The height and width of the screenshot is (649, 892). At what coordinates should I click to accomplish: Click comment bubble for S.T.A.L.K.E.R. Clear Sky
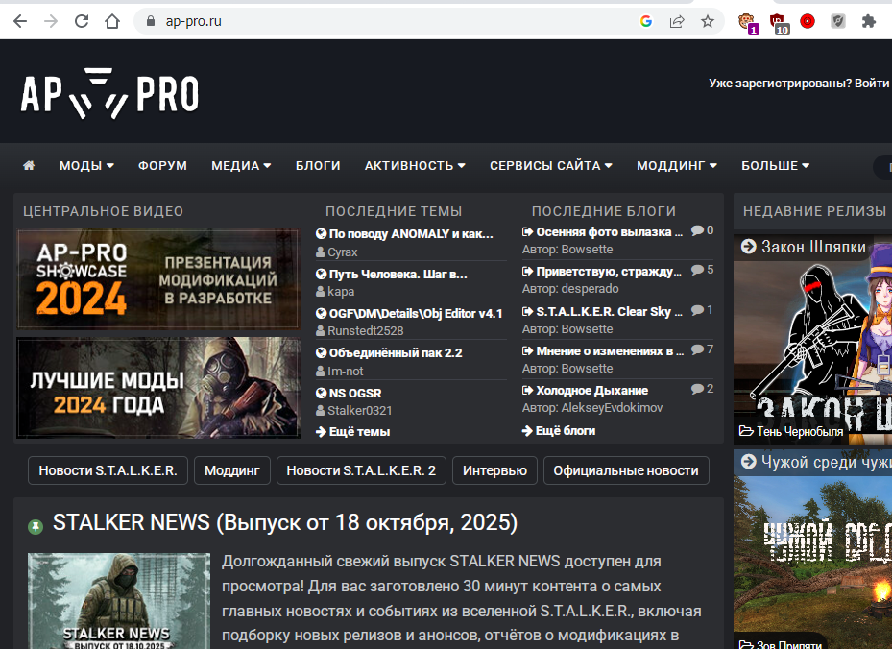coord(697,310)
